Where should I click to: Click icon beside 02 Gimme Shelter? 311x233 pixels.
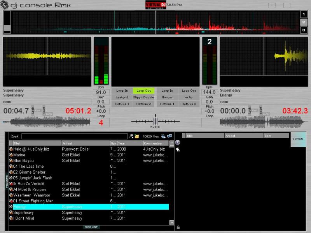[x=11, y=172]
